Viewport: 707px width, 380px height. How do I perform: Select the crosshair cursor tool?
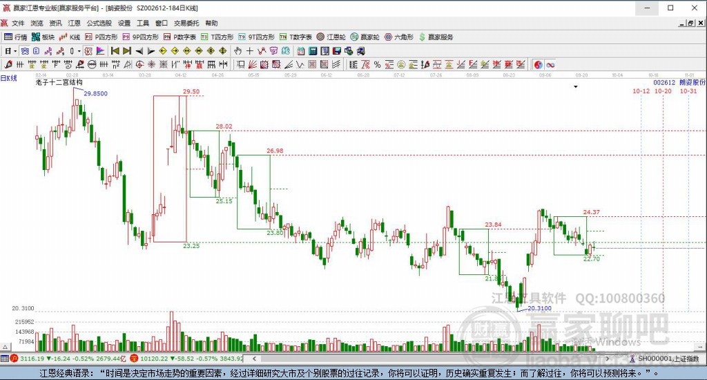pos(250,51)
